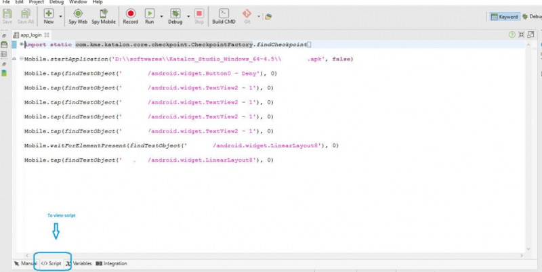This screenshot has width=542, height=272.
Task: Expand the New button dropdown arrow
Action: [x=61, y=16]
